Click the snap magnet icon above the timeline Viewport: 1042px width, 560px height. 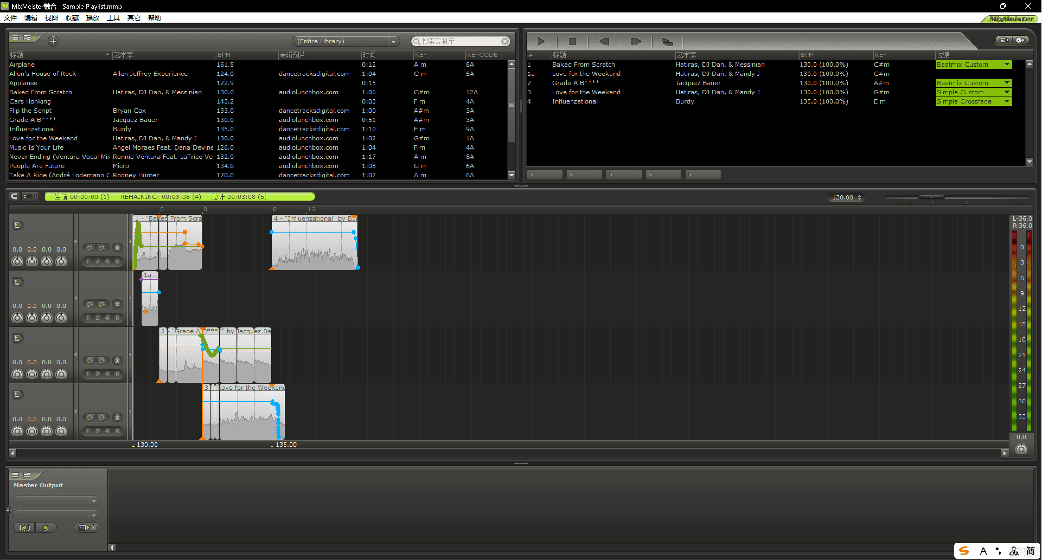[14, 197]
